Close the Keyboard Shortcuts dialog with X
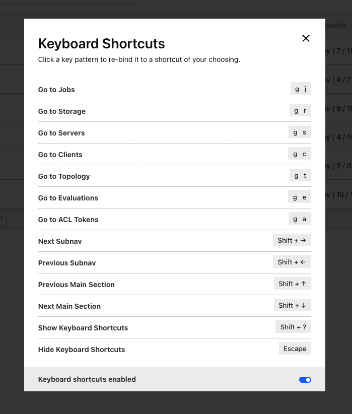The height and width of the screenshot is (414, 352). tap(306, 38)
